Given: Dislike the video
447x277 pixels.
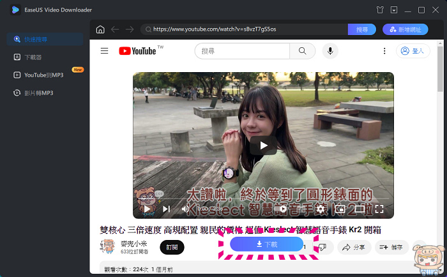Looking at the screenshot, I should tap(323, 247).
